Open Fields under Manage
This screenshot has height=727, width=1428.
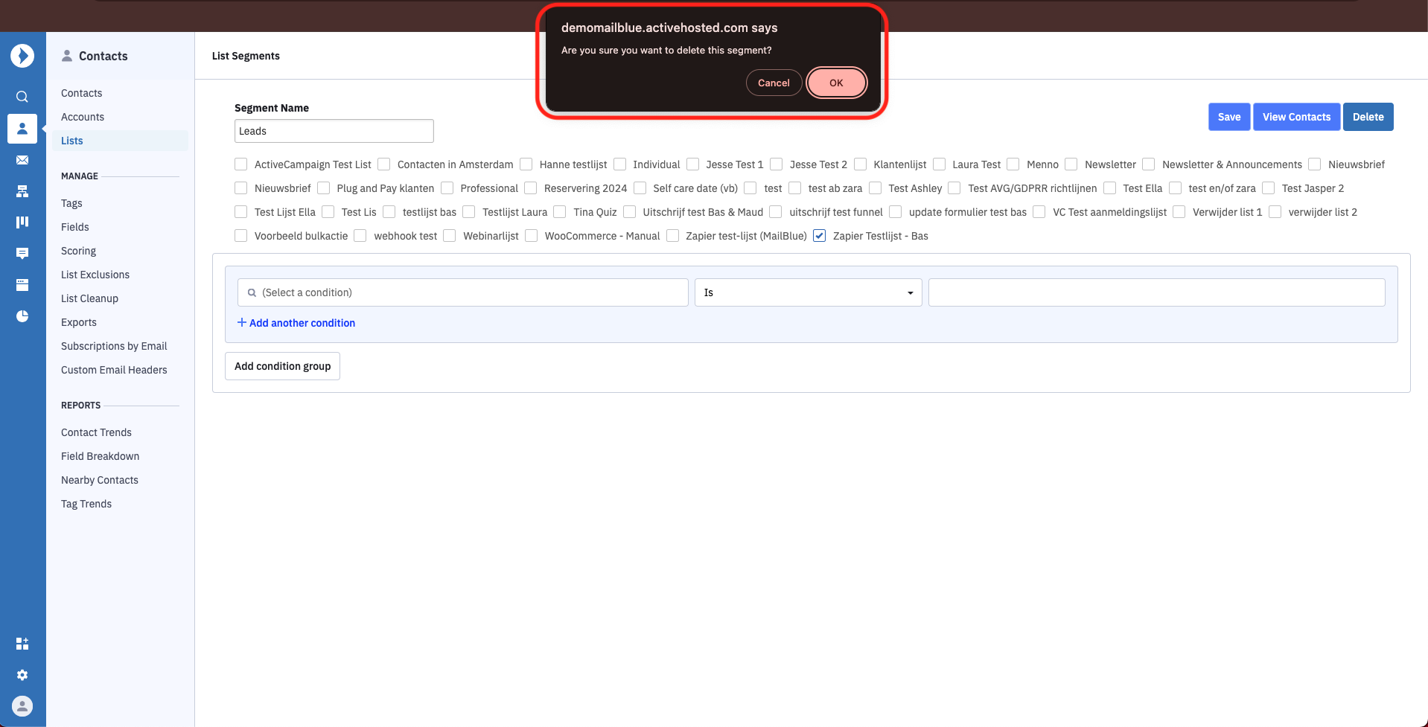pos(75,227)
